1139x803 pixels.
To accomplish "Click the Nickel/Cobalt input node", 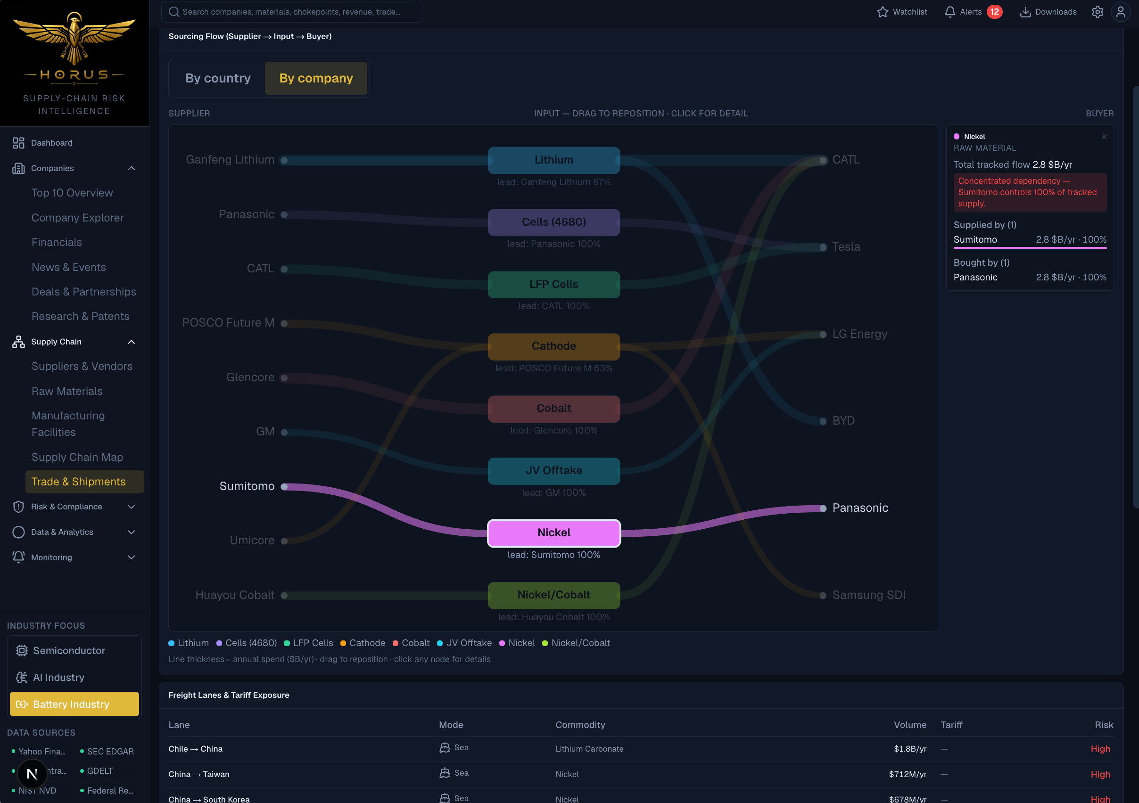I will click(553, 595).
